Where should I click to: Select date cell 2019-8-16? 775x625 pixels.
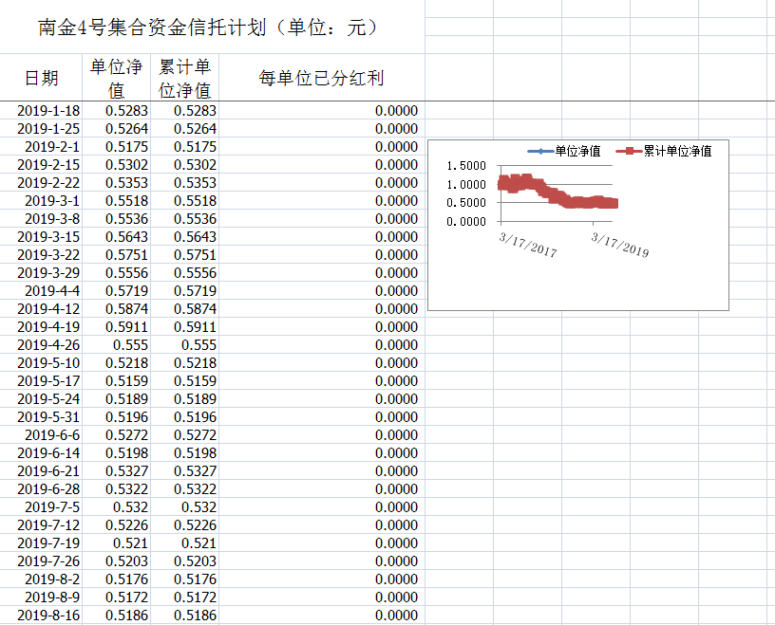point(41,616)
